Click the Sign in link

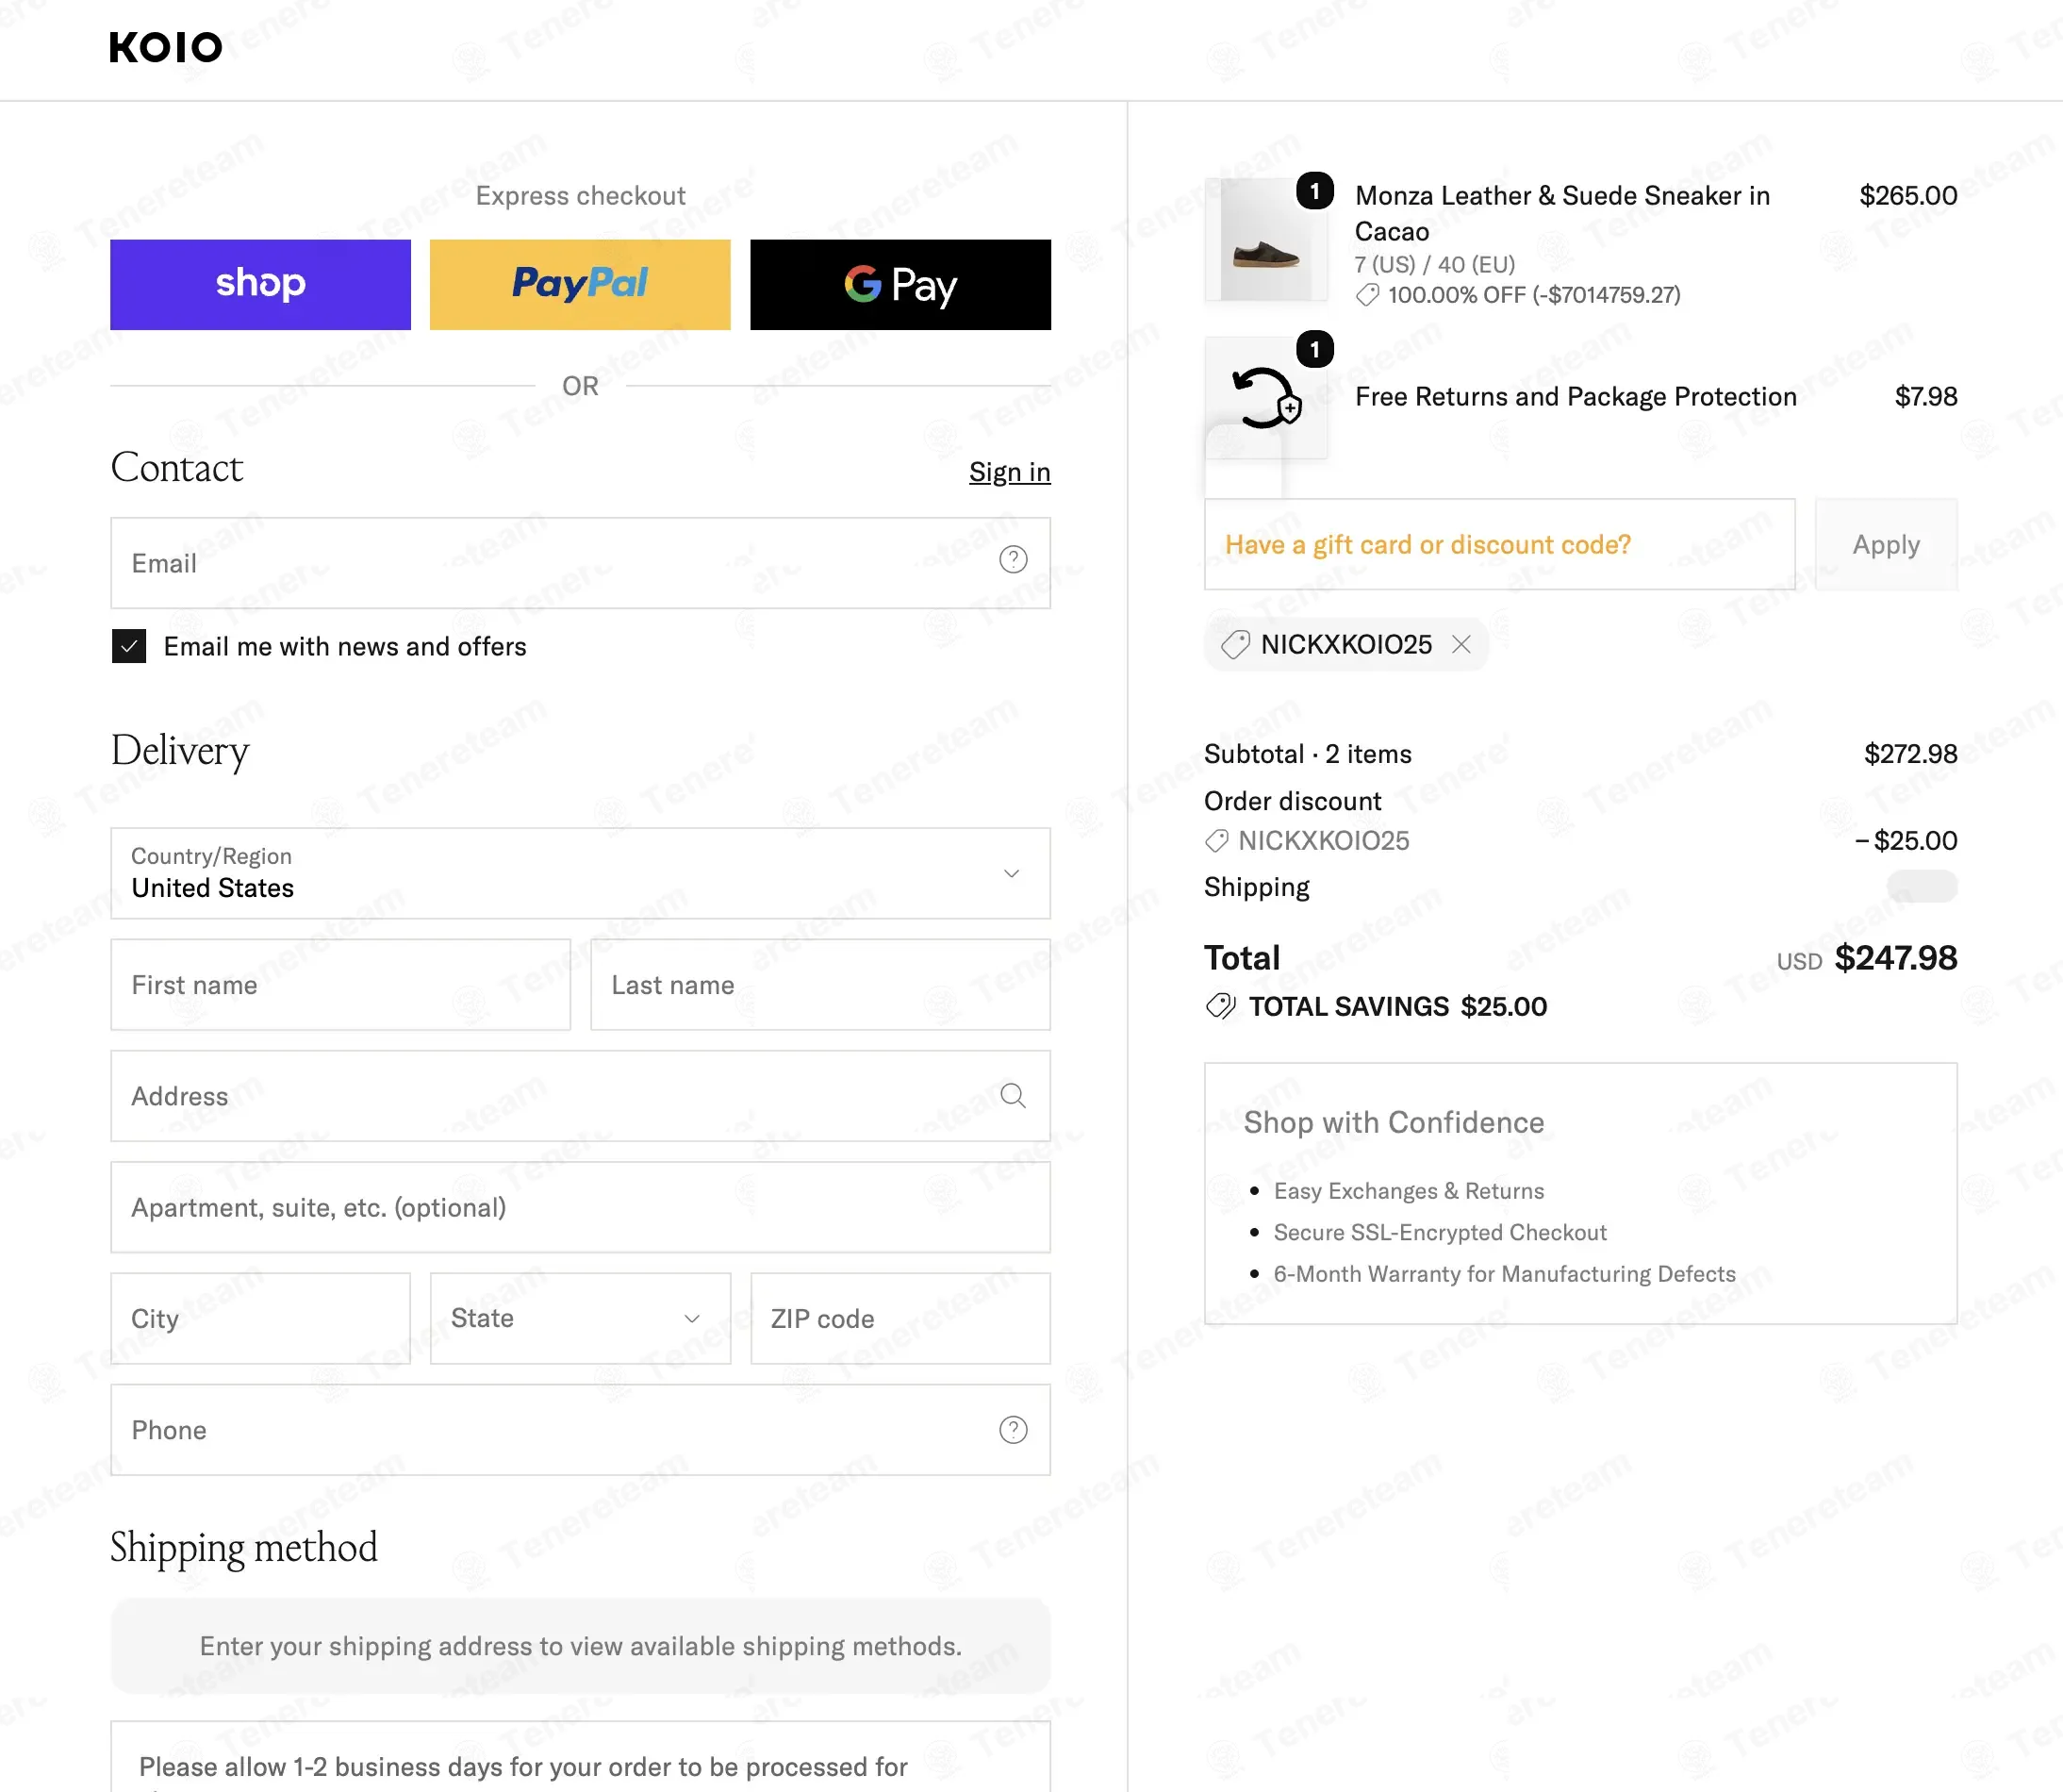tap(1010, 472)
